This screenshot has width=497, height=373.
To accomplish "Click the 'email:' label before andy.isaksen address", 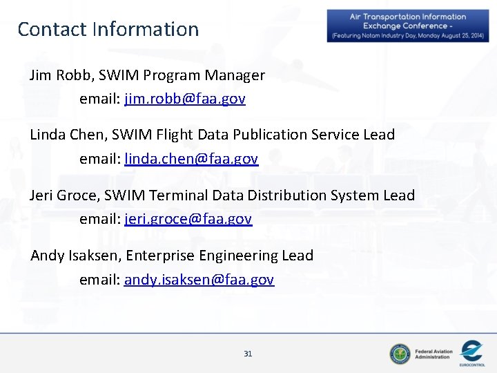I will point(100,280).
